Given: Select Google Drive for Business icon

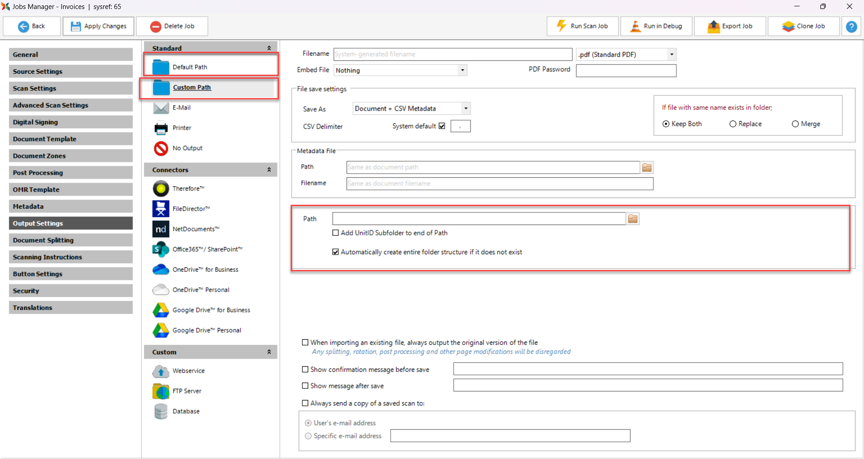Looking at the screenshot, I should pos(161,310).
